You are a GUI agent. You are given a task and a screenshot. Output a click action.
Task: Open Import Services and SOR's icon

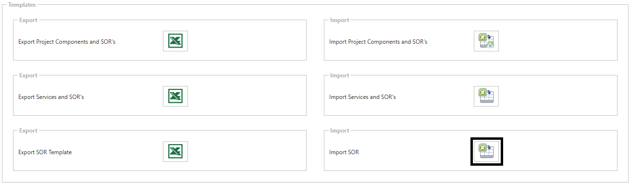click(x=486, y=96)
